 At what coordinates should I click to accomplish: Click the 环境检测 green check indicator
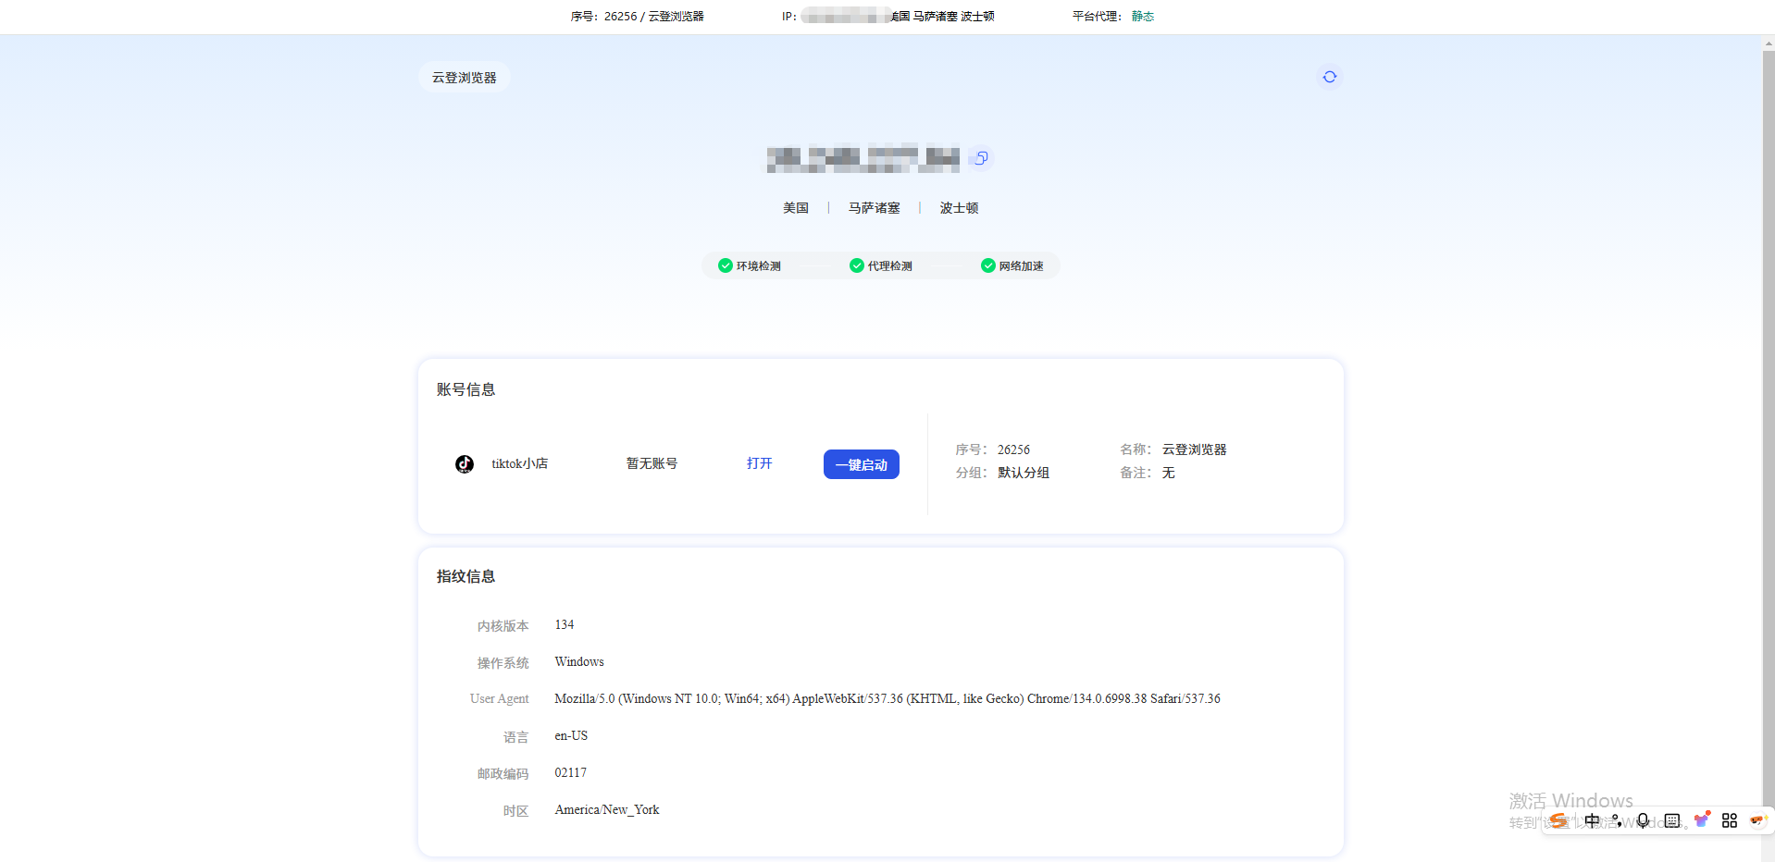point(725,265)
